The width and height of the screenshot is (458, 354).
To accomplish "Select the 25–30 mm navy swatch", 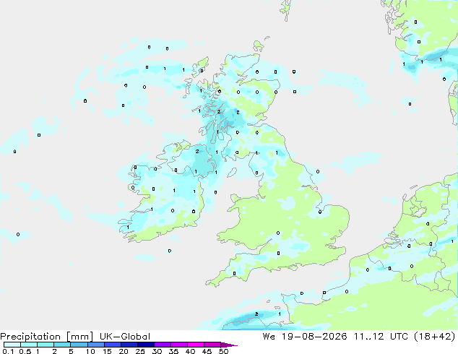I will click(x=146, y=345).
